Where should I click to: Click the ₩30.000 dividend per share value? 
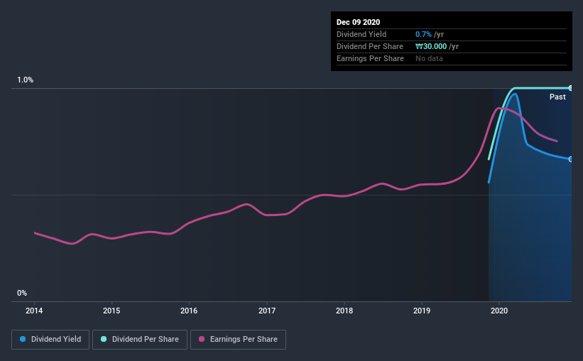point(431,46)
